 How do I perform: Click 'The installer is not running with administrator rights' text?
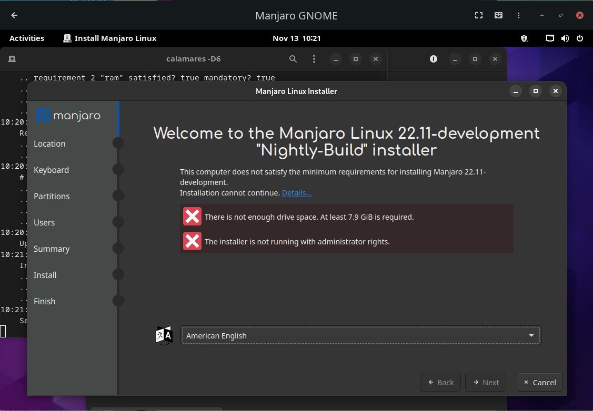pyautogui.click(x=297, y=241)
